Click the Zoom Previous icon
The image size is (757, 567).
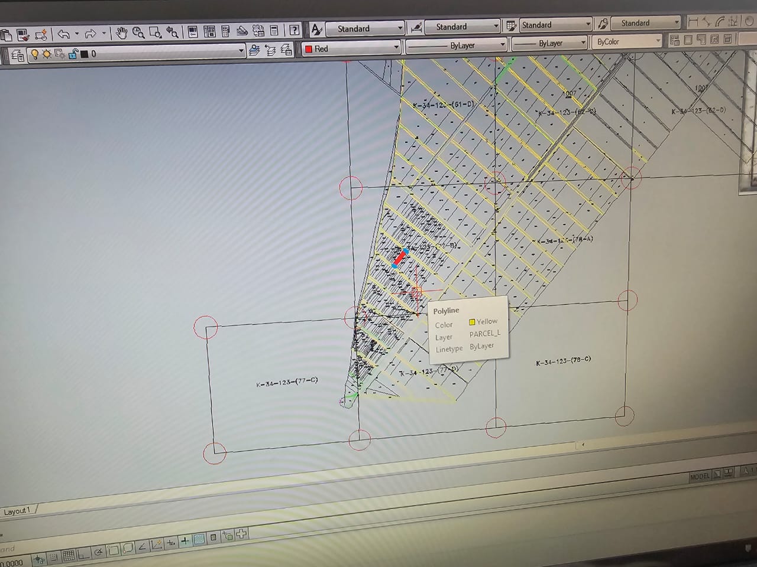172,32
